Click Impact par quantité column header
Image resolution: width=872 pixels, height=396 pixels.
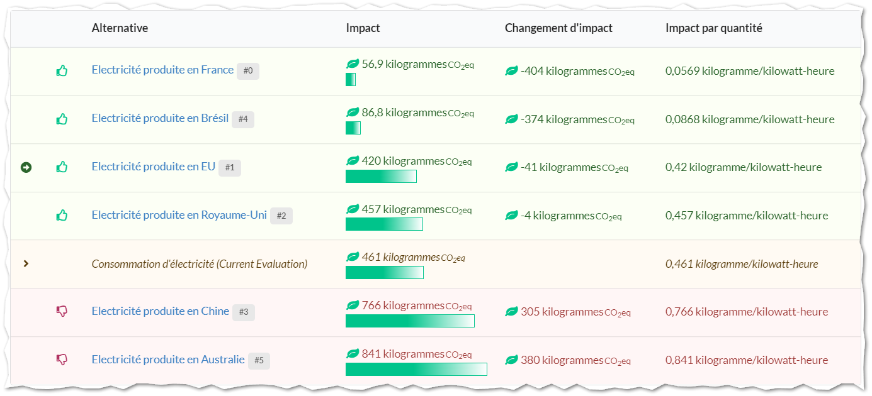(x=714, y=28)
